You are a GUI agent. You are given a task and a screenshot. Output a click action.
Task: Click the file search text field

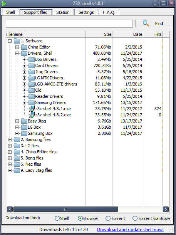[x=69, y=23]
